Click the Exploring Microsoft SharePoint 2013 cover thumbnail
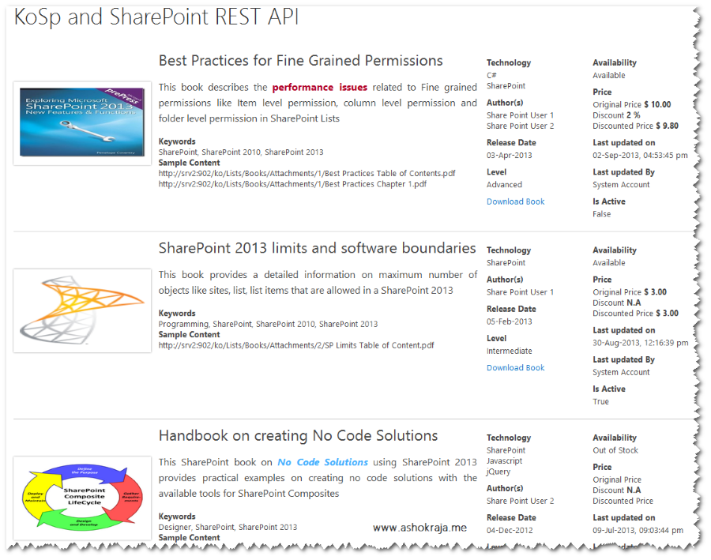This screenshot has height=560, width=711. pos(81,123)
